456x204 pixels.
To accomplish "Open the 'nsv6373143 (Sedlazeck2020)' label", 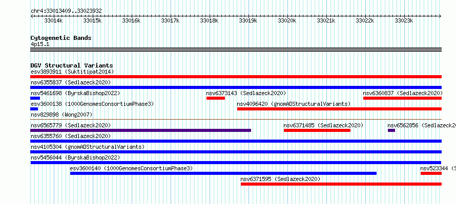I will (x=246, y=93).
